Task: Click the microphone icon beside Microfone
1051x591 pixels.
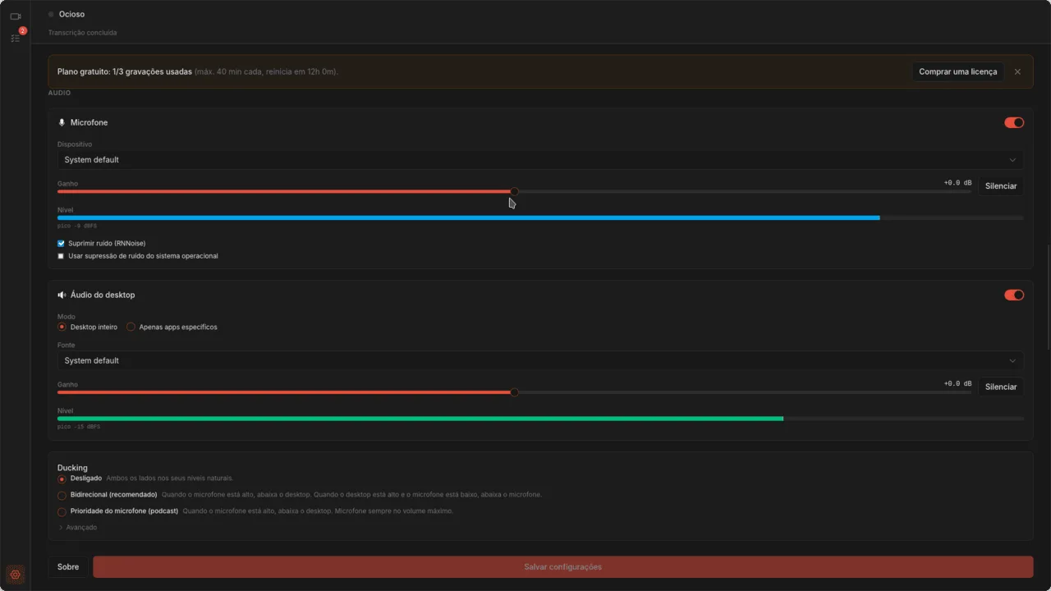Action: point(62,122)
